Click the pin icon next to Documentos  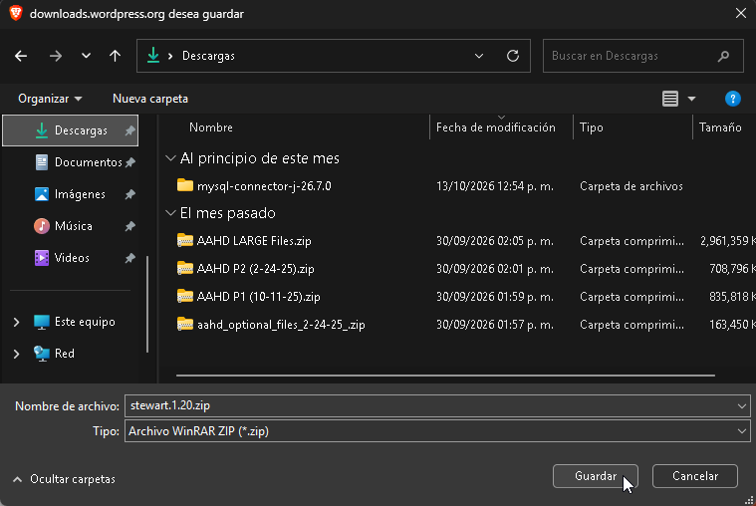click(x=129, y=162)
